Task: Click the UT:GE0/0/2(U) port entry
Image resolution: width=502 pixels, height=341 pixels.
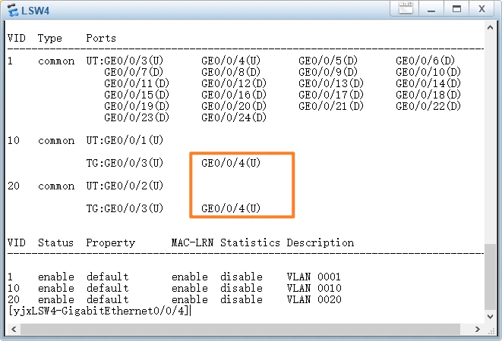Action: (x=125, y=186)
